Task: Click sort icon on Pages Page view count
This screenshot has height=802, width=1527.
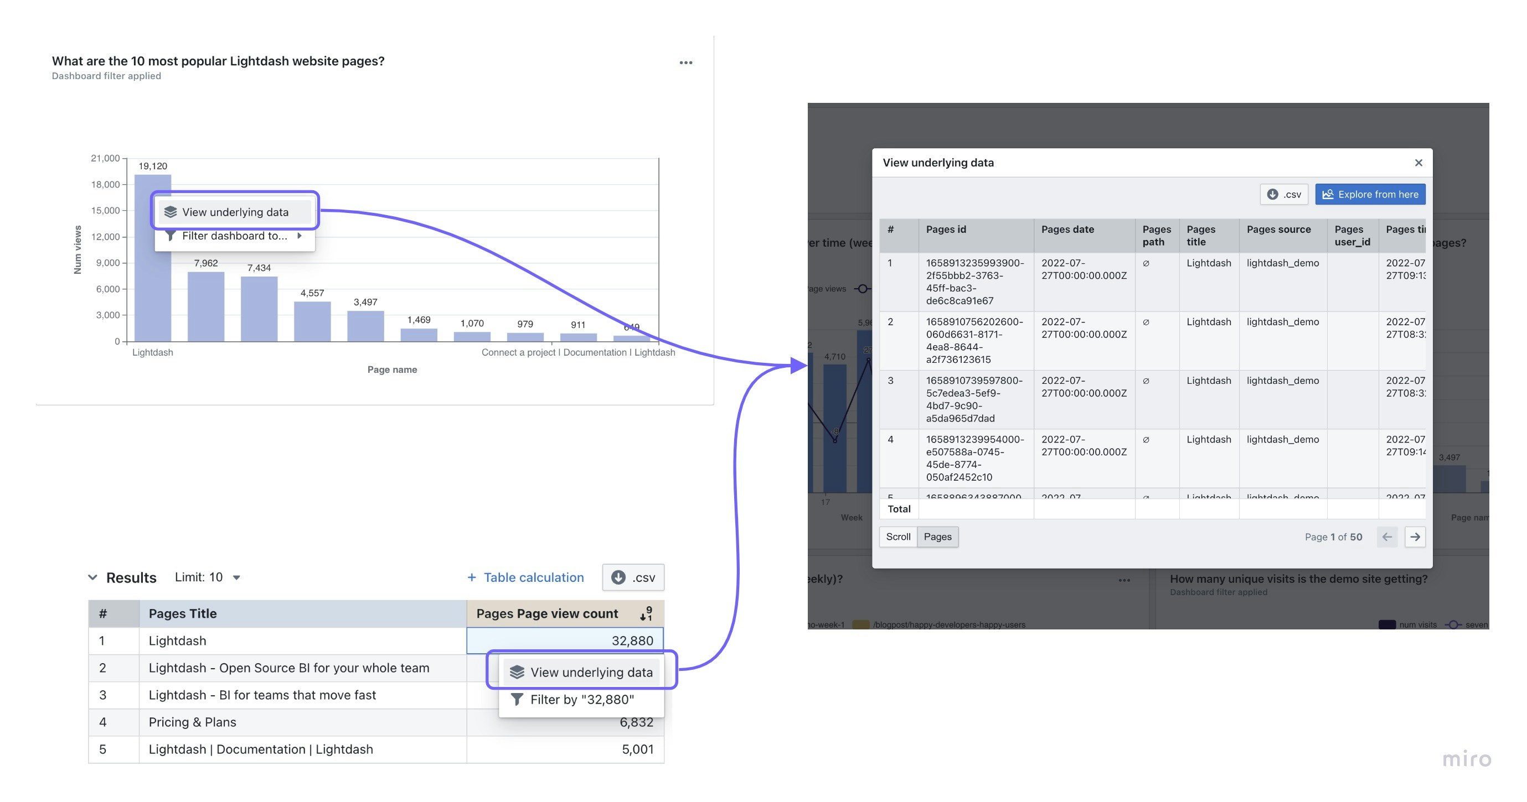Action: click(x=646, y=613)
